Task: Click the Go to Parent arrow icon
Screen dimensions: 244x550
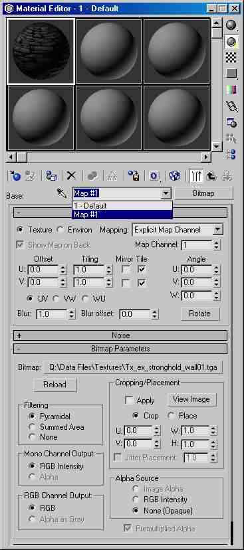Action: 211,175
